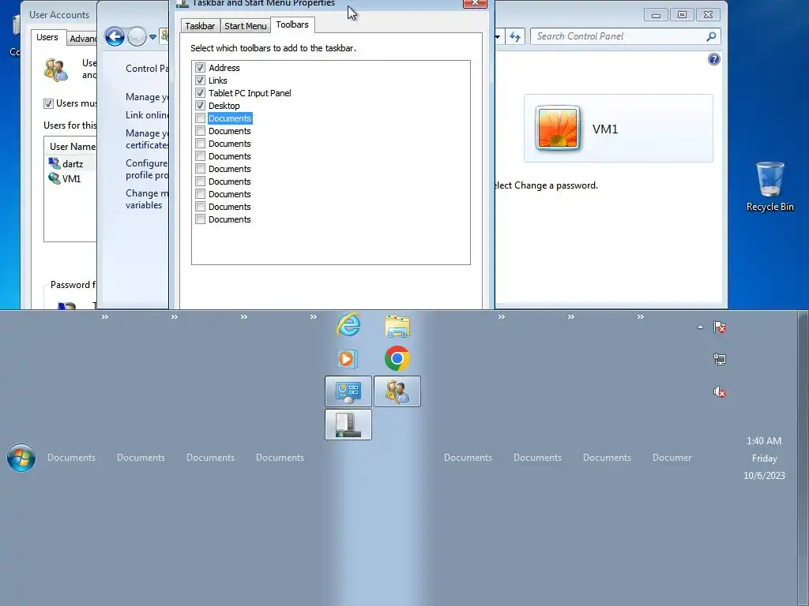
Task: Click Link online IDs link
Action: (146, 115)
